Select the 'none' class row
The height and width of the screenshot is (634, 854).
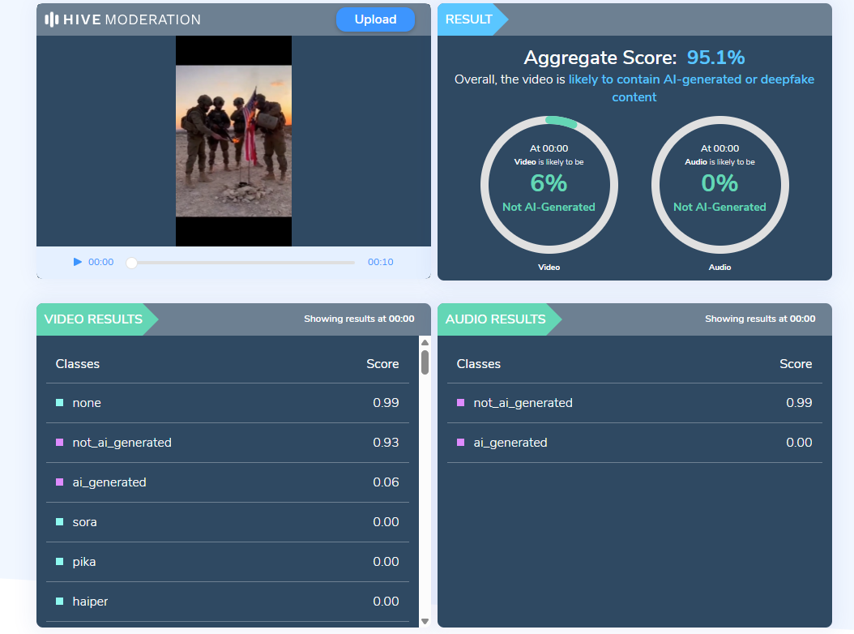(227, 403)
